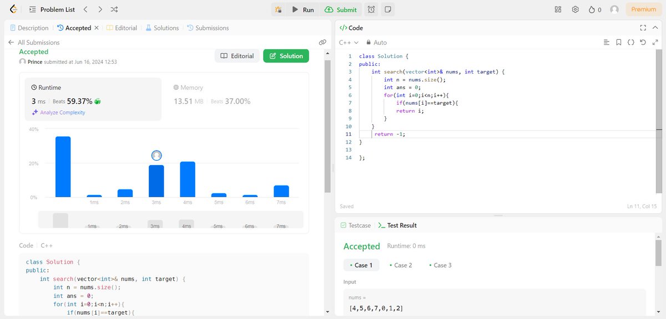Toggle fullscreen on the Code panel
Image resolution: width=666 pixels, height=319 pixels.
(x=643, y=28)
